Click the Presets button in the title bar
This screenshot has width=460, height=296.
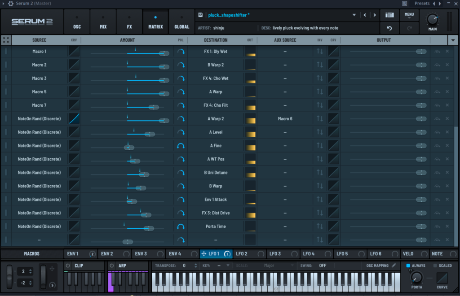point(421,3)
